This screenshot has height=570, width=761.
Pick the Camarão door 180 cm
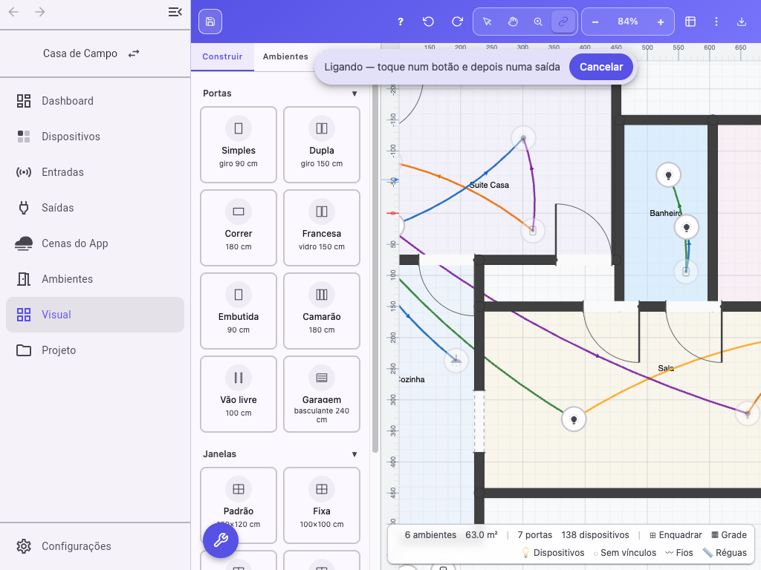(x=322, y=311)
